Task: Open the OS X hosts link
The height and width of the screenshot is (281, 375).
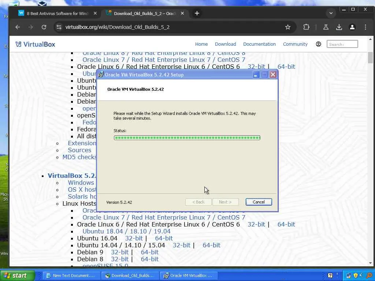Action: [x=82, y=190]
